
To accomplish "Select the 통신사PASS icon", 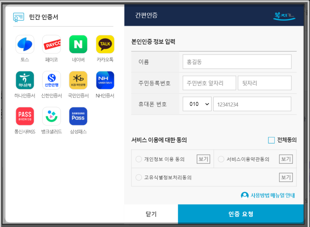I will [25, 116].
